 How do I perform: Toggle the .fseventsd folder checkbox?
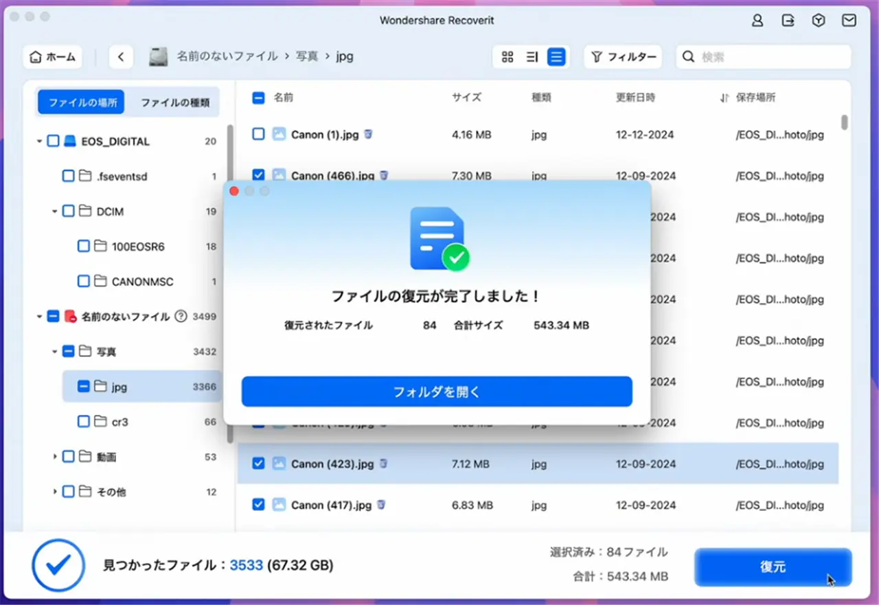[68, 176]
